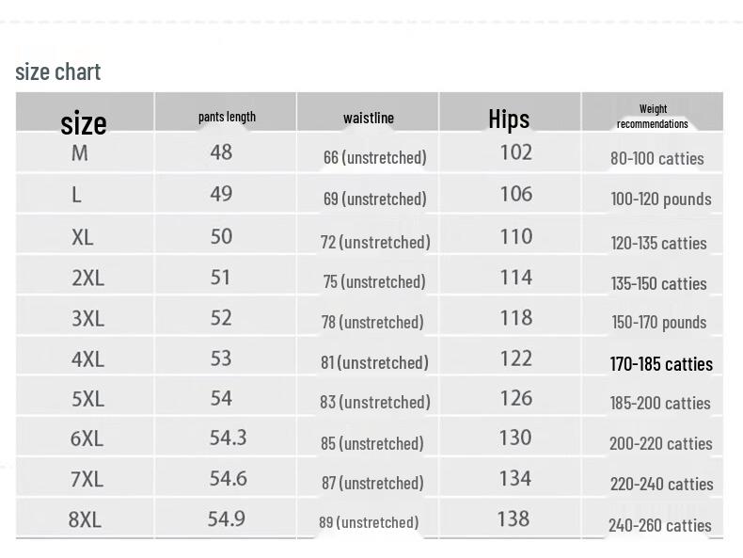Select the 3XL size label

pyautogui.click(x=87, y=318)
